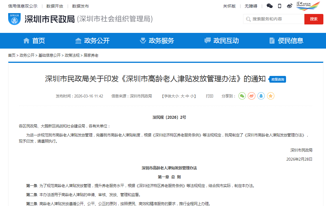Go to 居家养老 in breadcrumb
The height and width of the screenshot is (206, 326).
click(x=91, y=55)
